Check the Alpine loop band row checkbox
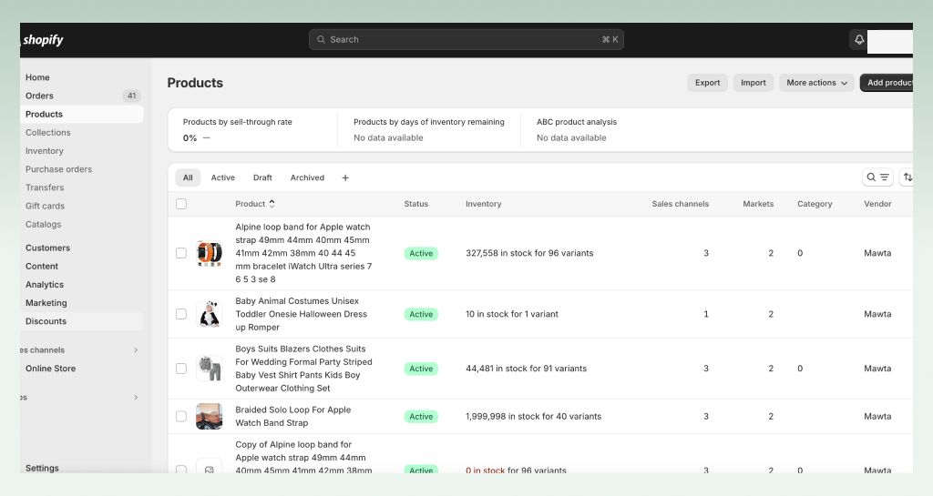This screenshot has width=933, height=496. tap(181, 253)
